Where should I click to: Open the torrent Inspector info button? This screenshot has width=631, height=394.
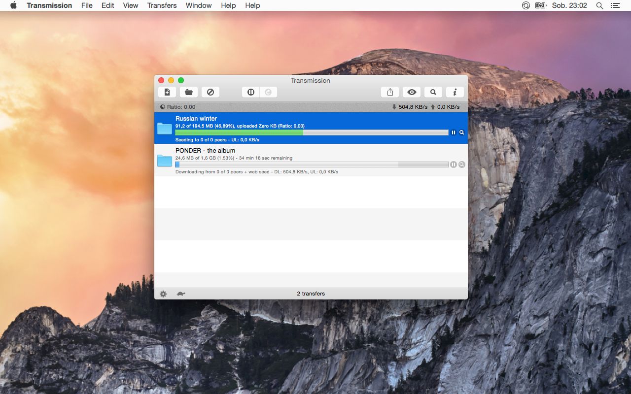(x=455, y=92)
